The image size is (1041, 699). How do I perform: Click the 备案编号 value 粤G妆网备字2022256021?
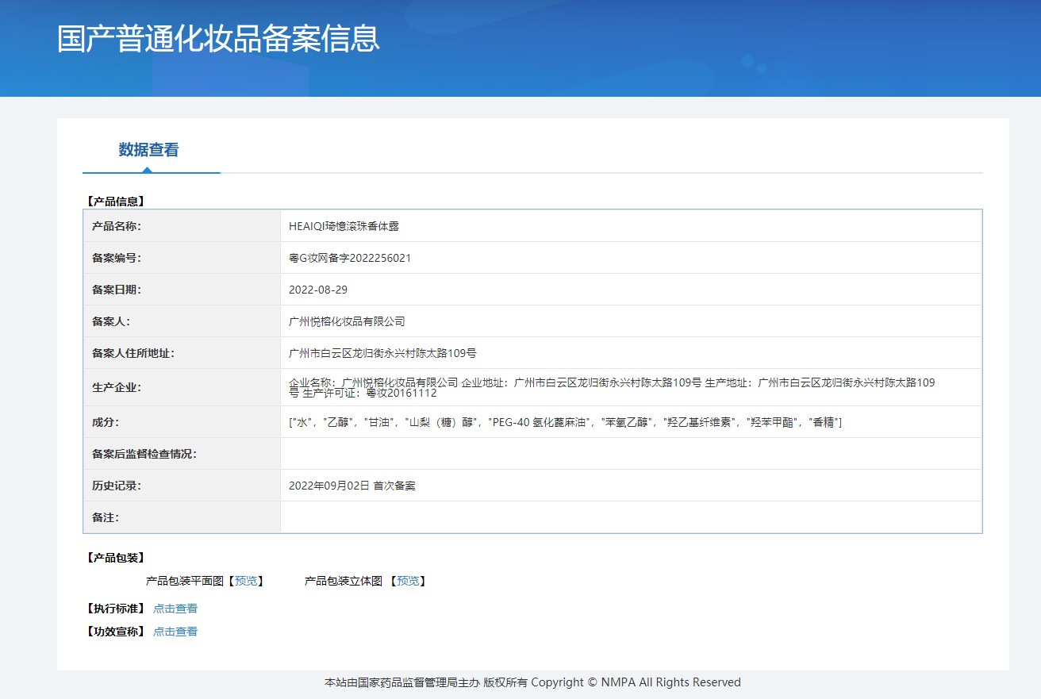click(x=350, y=258)
